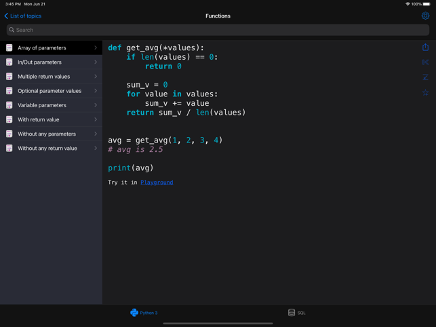Viewport: 436px width, 327px height.
Task: Click the Multiple return values document icon
Action: click(9, 77)
